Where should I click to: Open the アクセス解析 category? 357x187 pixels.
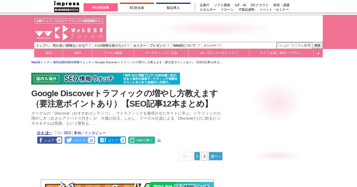pyautogui.click(x=113, y=53)
